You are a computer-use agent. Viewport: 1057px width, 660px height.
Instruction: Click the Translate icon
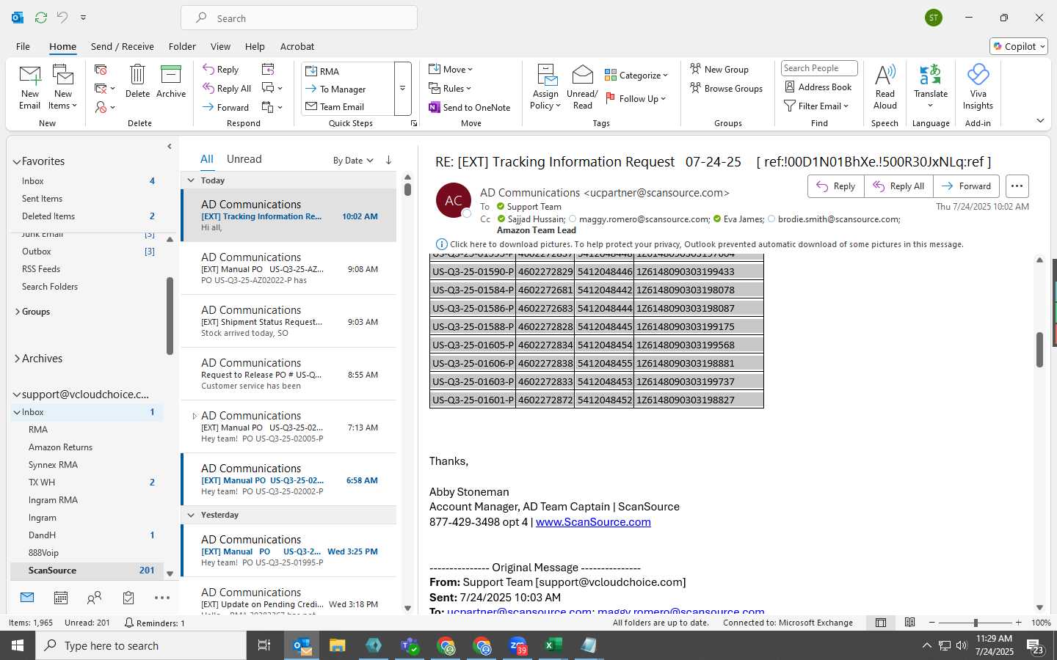pos(931,75)
